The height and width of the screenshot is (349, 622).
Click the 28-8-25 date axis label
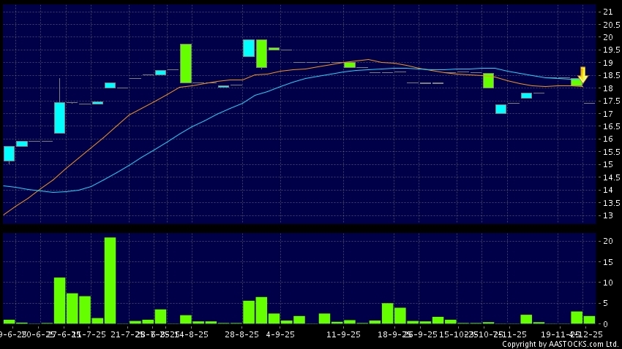(241, 334)
